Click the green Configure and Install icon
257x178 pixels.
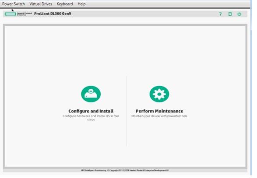click(91, 94)
